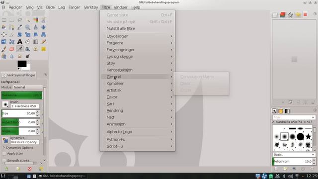Open the Kantdeteksjon submenu
This screenshot has height=179, width=318.
point(138,70)
